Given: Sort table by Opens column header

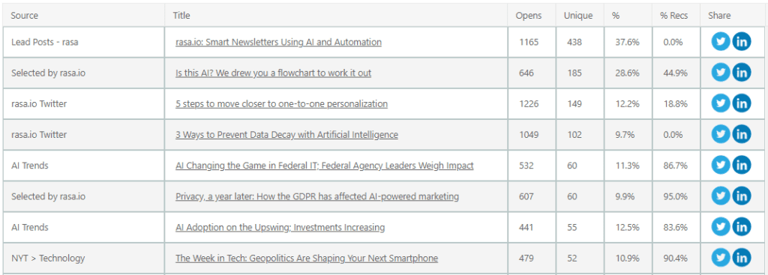Looking at the screenshot, I should tap(529, 16).
